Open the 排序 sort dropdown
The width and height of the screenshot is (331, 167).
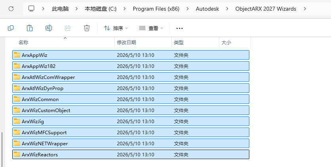[116, 28]
